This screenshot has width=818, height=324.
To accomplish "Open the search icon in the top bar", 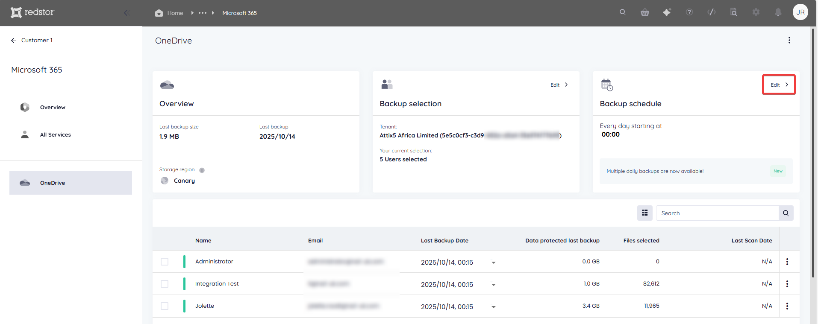I will (622, 12).
